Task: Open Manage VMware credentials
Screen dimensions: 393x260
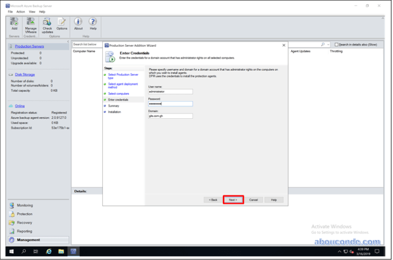Action: (x=30, y=24)
